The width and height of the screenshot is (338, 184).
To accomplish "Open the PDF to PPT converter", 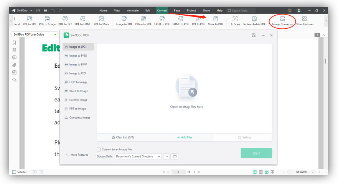I will click(x=30, y=21).
